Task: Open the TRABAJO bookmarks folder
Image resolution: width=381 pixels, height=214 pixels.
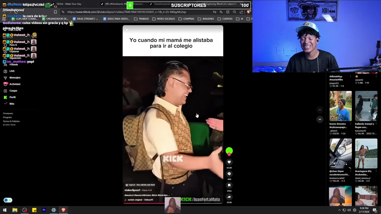Action: [x=141, y=19]
